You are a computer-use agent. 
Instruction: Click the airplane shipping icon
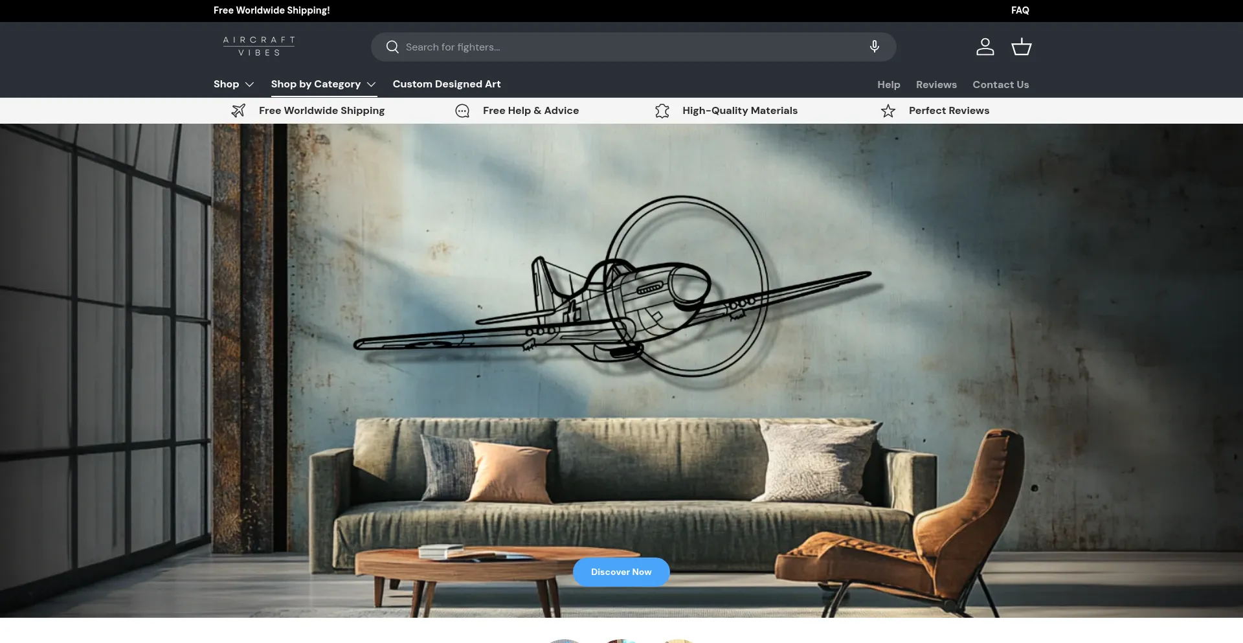(x=238, y=111)
